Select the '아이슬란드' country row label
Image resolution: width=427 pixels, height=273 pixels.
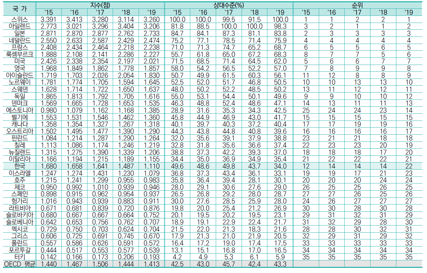(x=20, y=75)
